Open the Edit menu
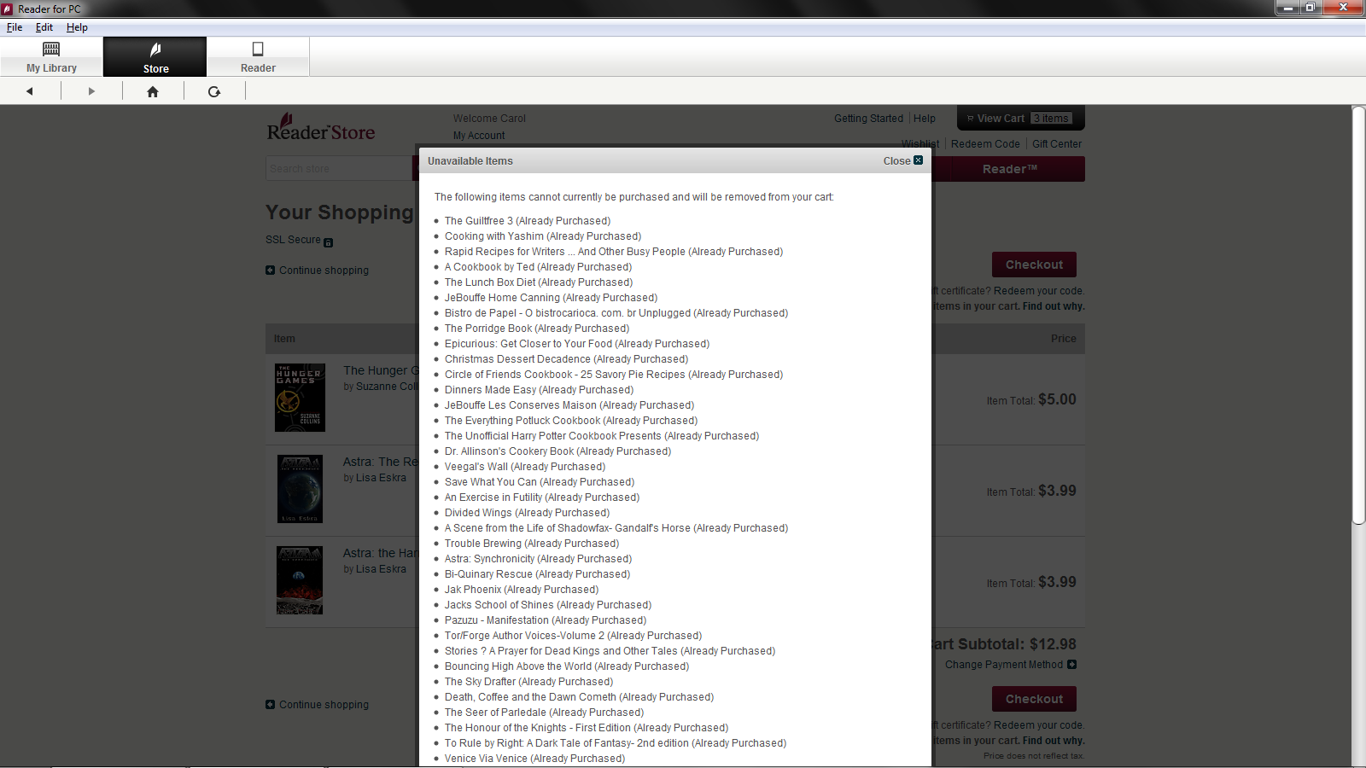 (44, 27)
